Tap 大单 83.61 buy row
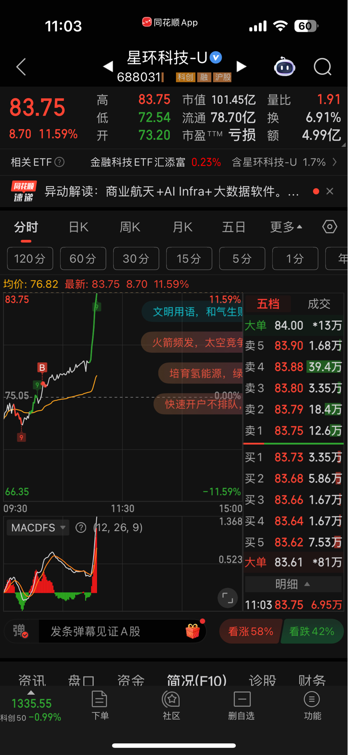This screenshot has height=755, width=348. pos(293,562)
